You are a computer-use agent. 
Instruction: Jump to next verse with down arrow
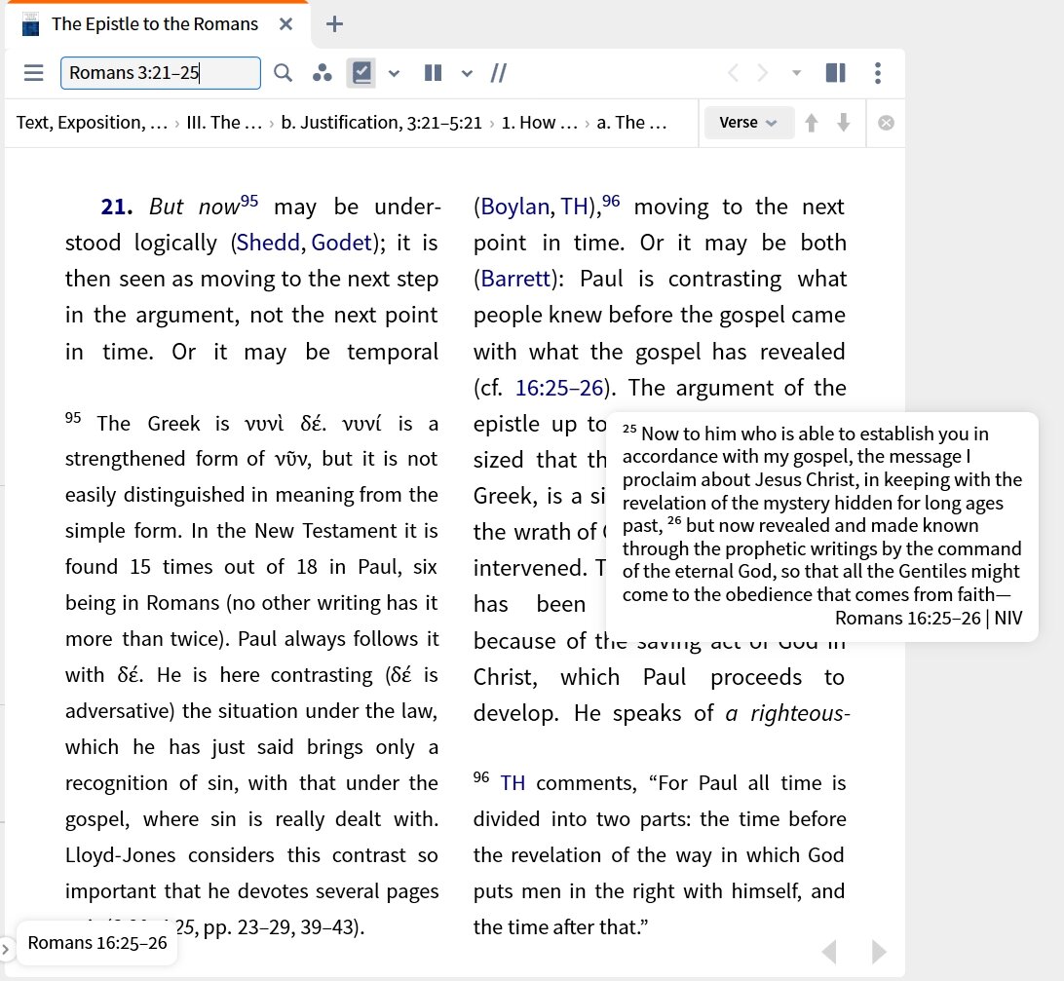pyautogui.click(x=844, y=123)
